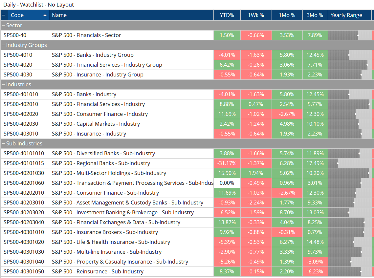
Task: Collapse the Sector section
Action: tap(3, 25)
